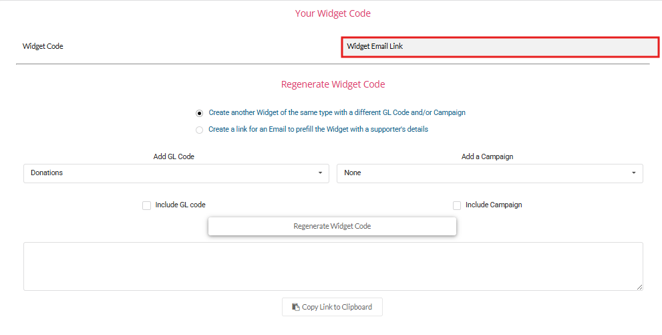This screenshot has width=662, height=335.
Task: Open the Add GL Code dropdown showing Donations
Action: click(176, 173)
